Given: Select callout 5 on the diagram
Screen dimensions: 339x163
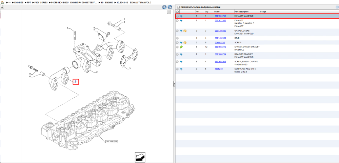Looking at the screenshot, I should 124,19.
